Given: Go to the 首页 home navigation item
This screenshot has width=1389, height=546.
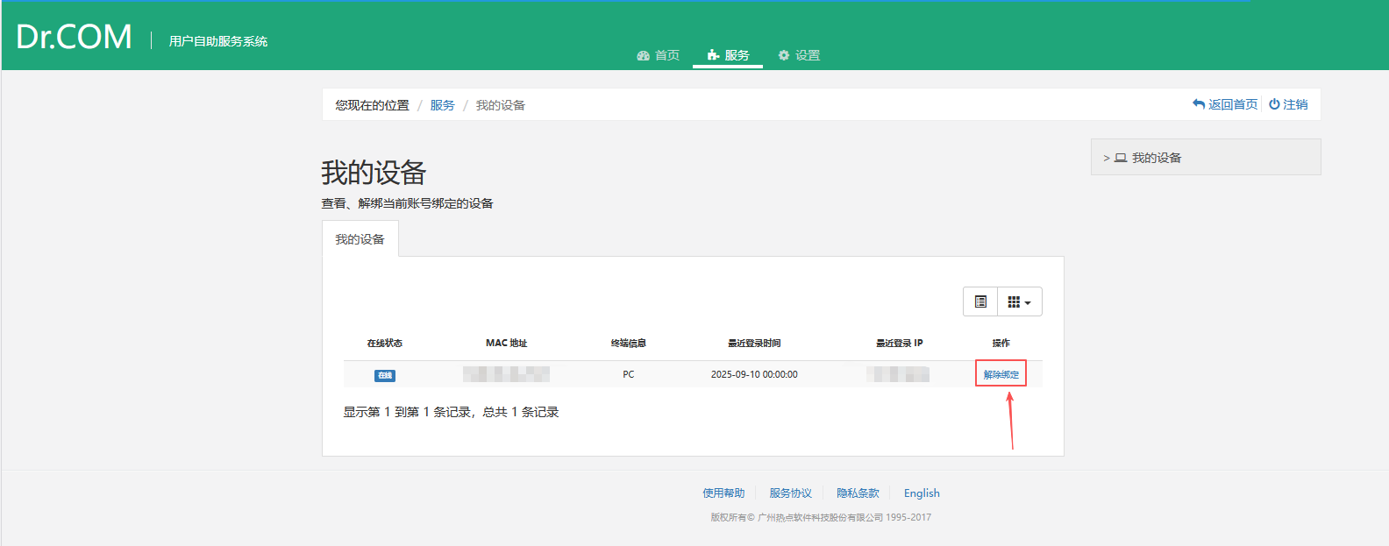Looking at the screenshot, I should [659, 55].
